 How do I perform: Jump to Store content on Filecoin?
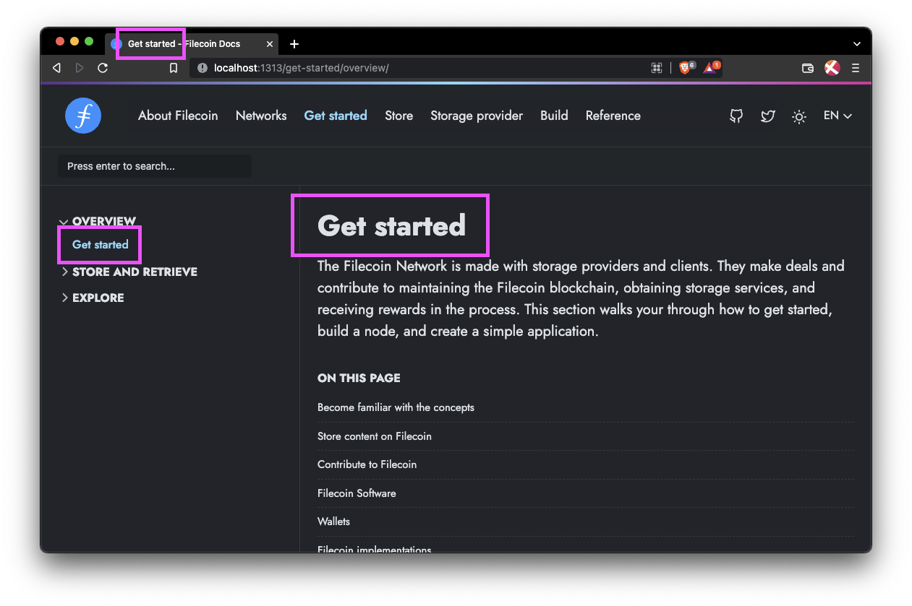pyautogui.click(x=375, y=436)
